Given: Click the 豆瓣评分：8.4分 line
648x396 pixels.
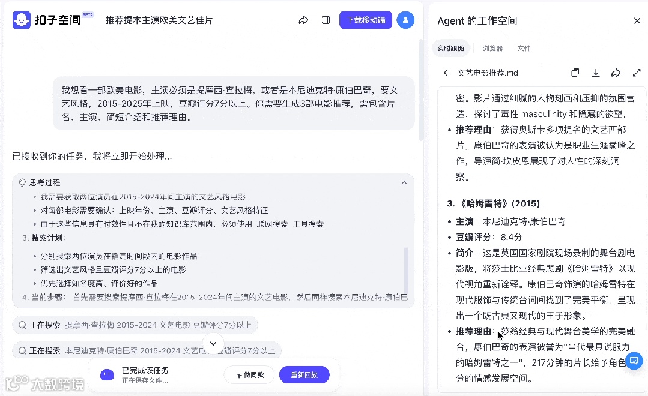Looking at the screenshot, I should tap(489, 237).
